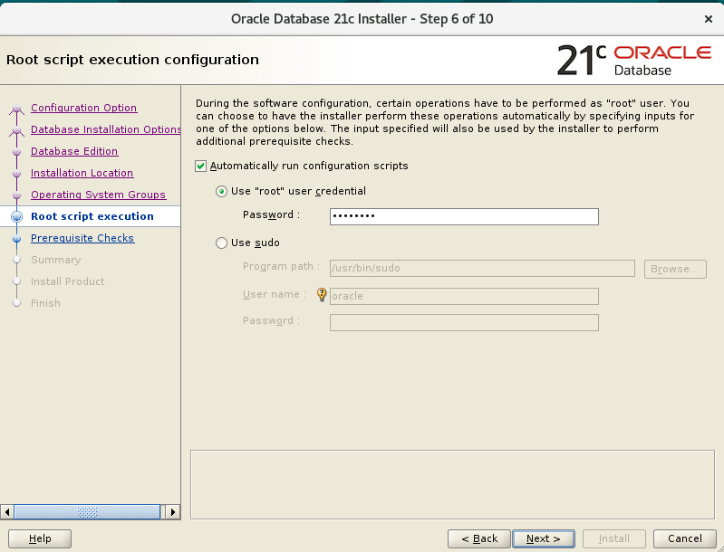Click the Install Product step bullet icon

[x=16, y=281]
